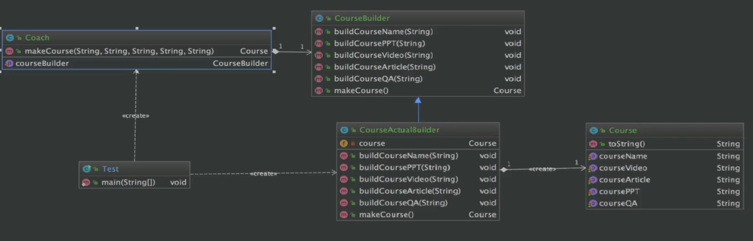
Task: Click the CourseActualBuilder class icon in its header
Action: coord(344,130)
